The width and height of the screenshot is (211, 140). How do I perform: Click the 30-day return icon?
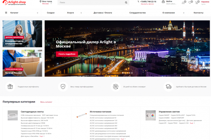pos(115,87)
